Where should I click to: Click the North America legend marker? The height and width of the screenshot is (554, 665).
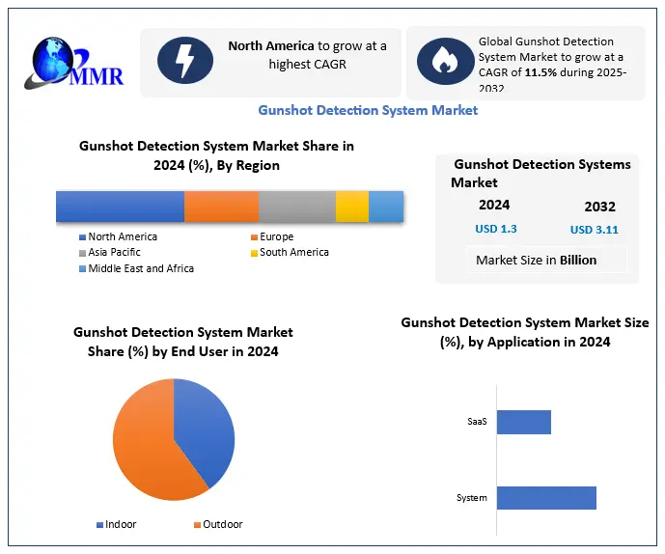(82, 237)
